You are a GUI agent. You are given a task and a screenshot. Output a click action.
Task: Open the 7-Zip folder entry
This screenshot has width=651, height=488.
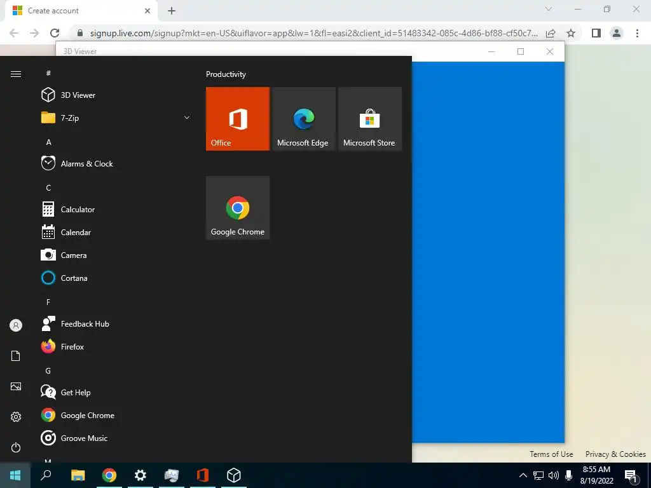point(116,118)
